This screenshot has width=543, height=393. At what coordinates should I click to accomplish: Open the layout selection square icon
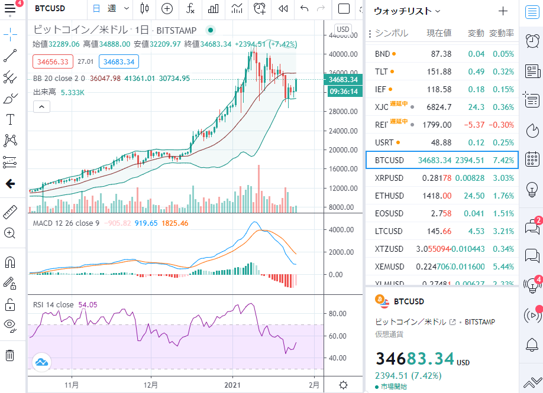tap(344, 9)
